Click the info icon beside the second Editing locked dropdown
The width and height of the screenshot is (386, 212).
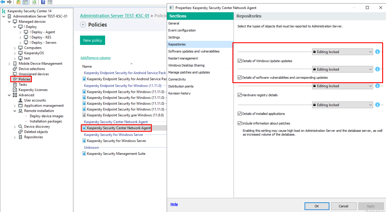(378, 69)
